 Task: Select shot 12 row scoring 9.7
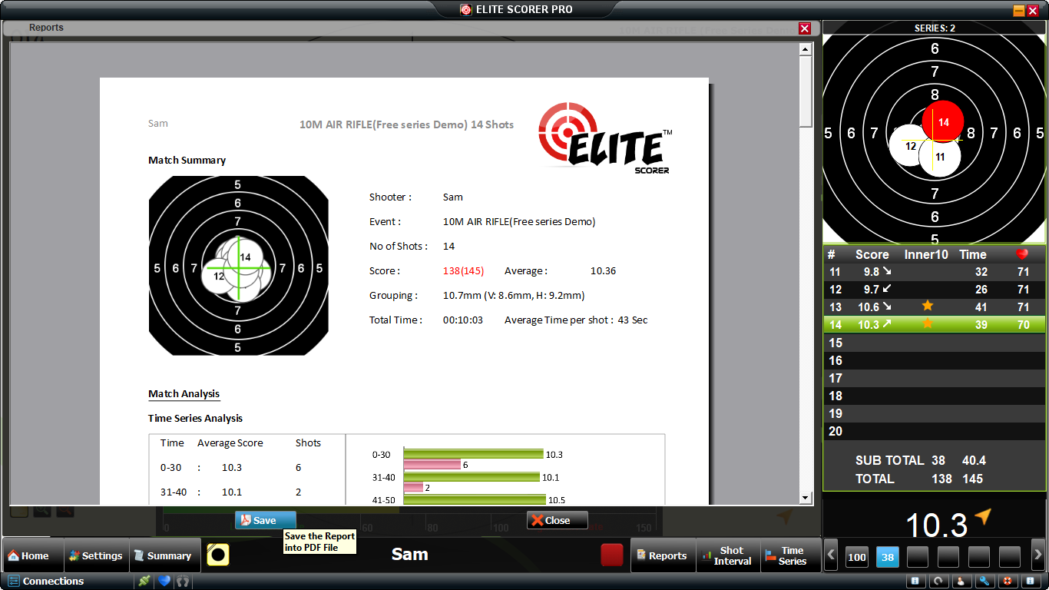click(x=935, y=289)
